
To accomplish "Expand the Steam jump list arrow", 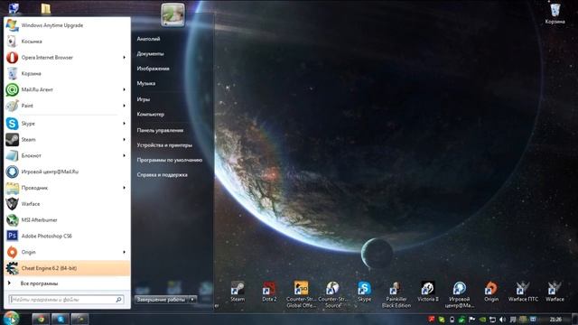I will 125,140.
